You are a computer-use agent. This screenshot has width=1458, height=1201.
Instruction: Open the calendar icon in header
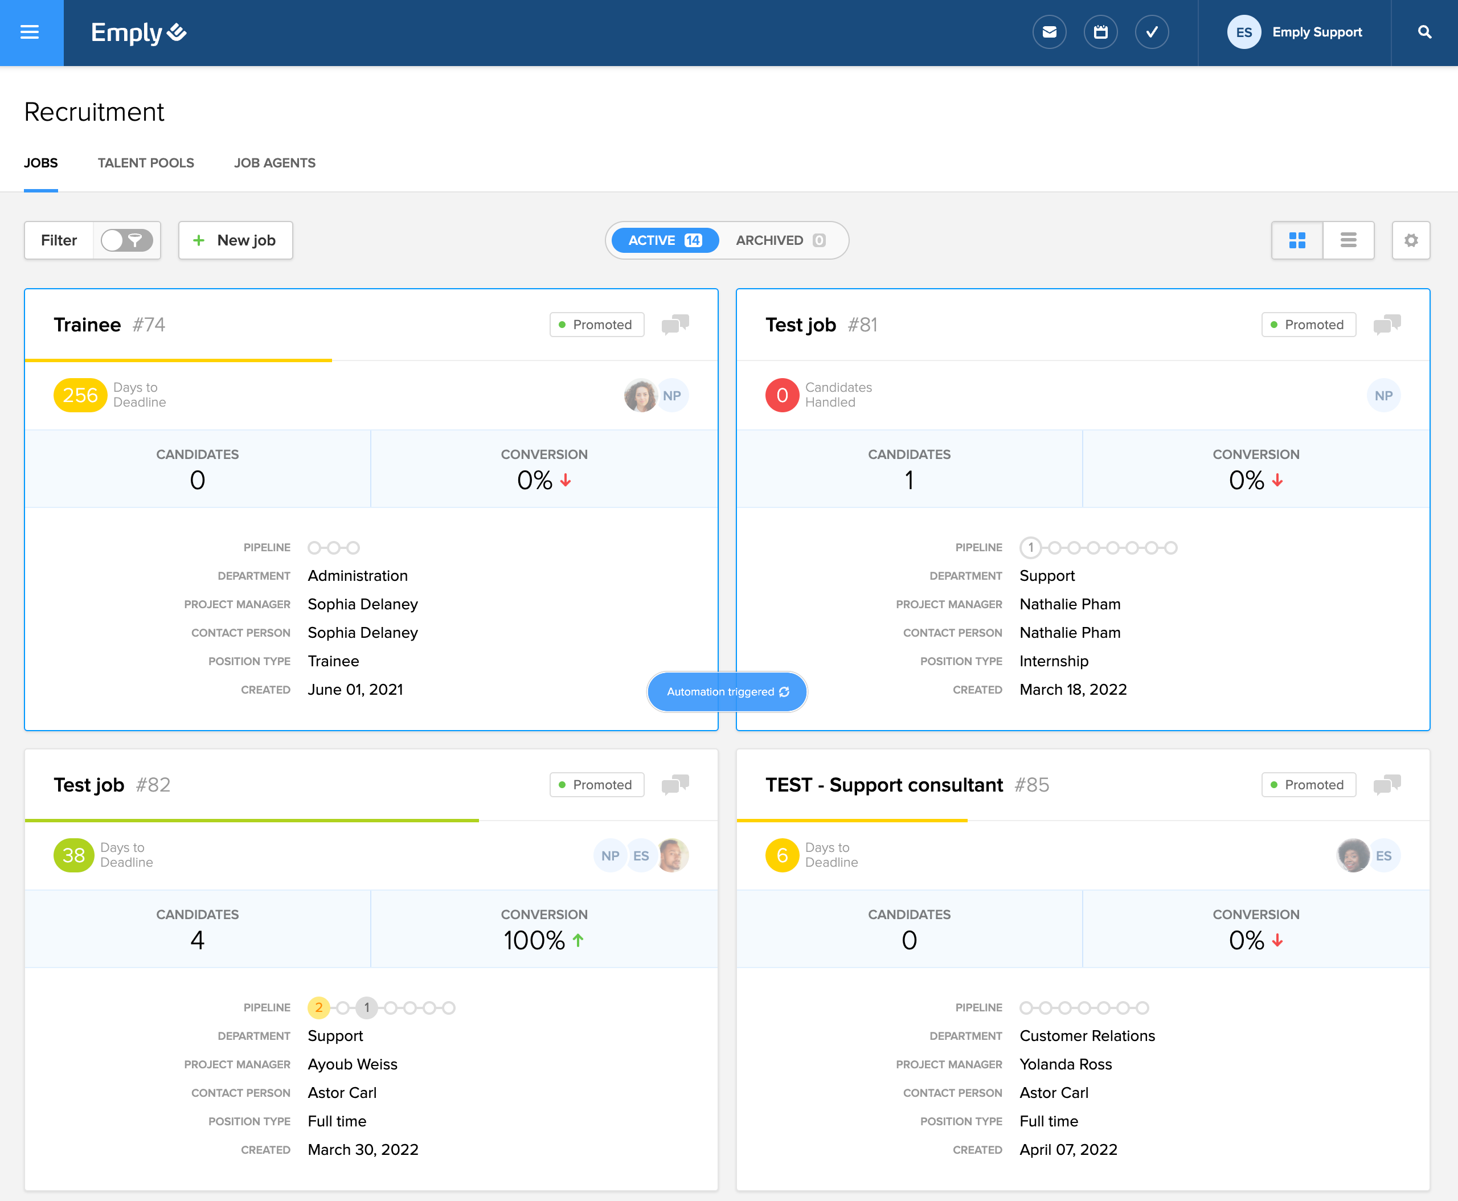coord(1100,32)
